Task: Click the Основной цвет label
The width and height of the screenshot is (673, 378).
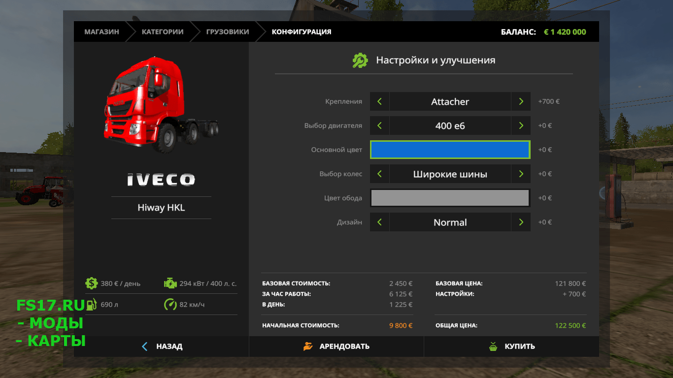Action: coord(336,150)
